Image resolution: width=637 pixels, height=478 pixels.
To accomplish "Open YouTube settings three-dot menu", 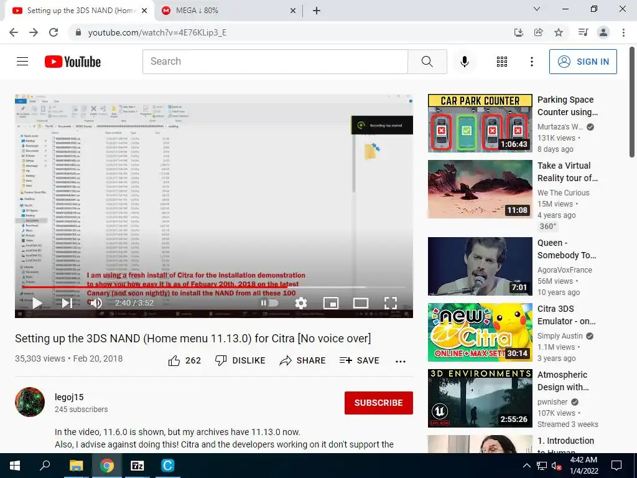I will click(531, 62).
